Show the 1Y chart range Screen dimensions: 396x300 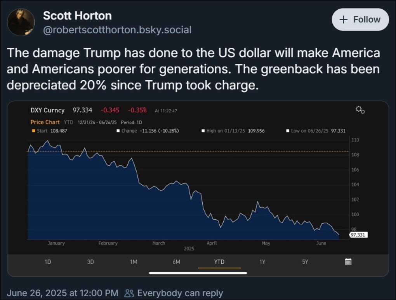point(262,262)
